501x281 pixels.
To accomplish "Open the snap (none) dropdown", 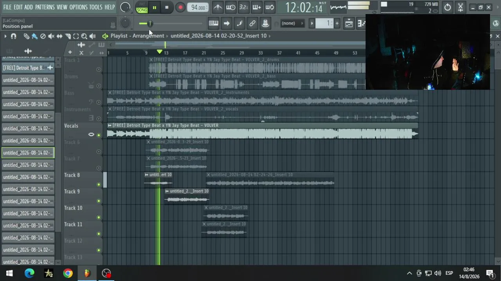I will tap(292, 23).
